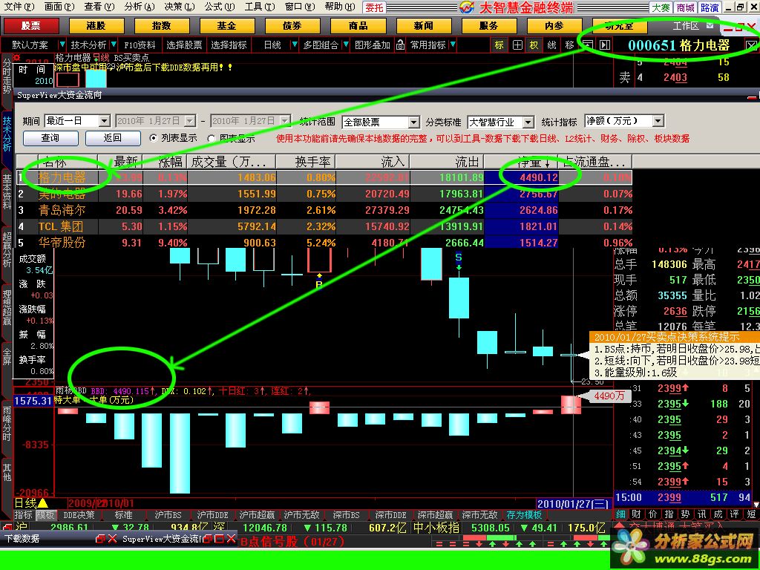Select 列表显示 radio button
This screenshot has width=760, height=570.
(154, 138)
